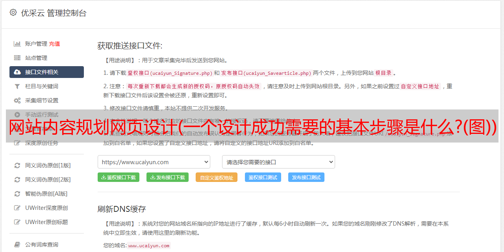The image size is (504, 252).
Task: Click the green 发布接口下载 button
Action: [167, 177]
